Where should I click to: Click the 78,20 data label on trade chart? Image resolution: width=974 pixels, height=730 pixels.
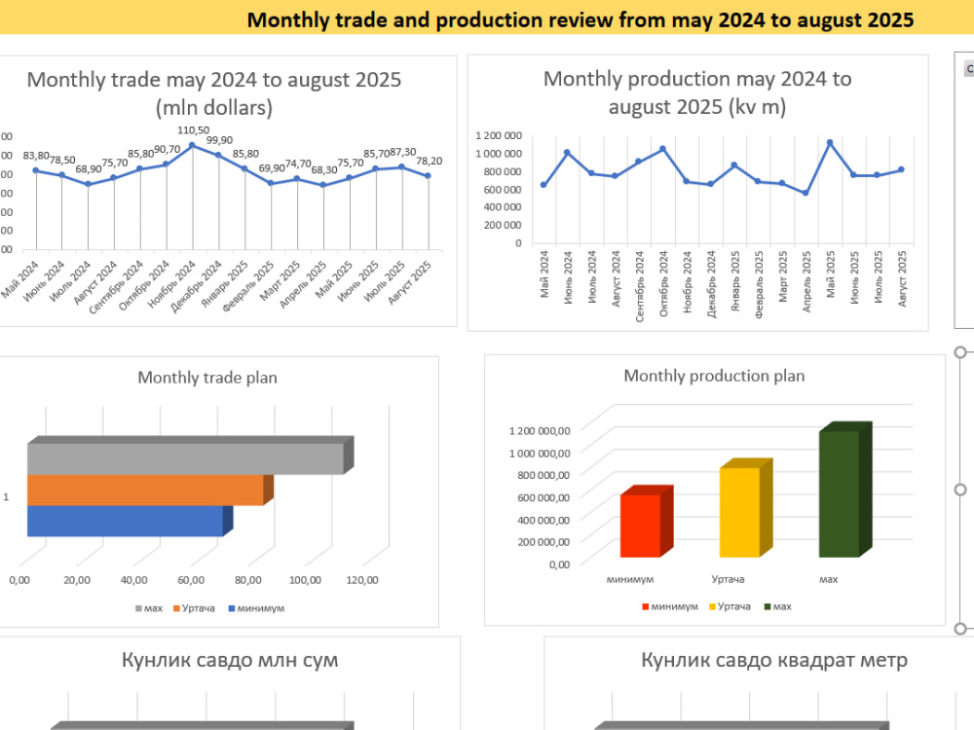430,162
